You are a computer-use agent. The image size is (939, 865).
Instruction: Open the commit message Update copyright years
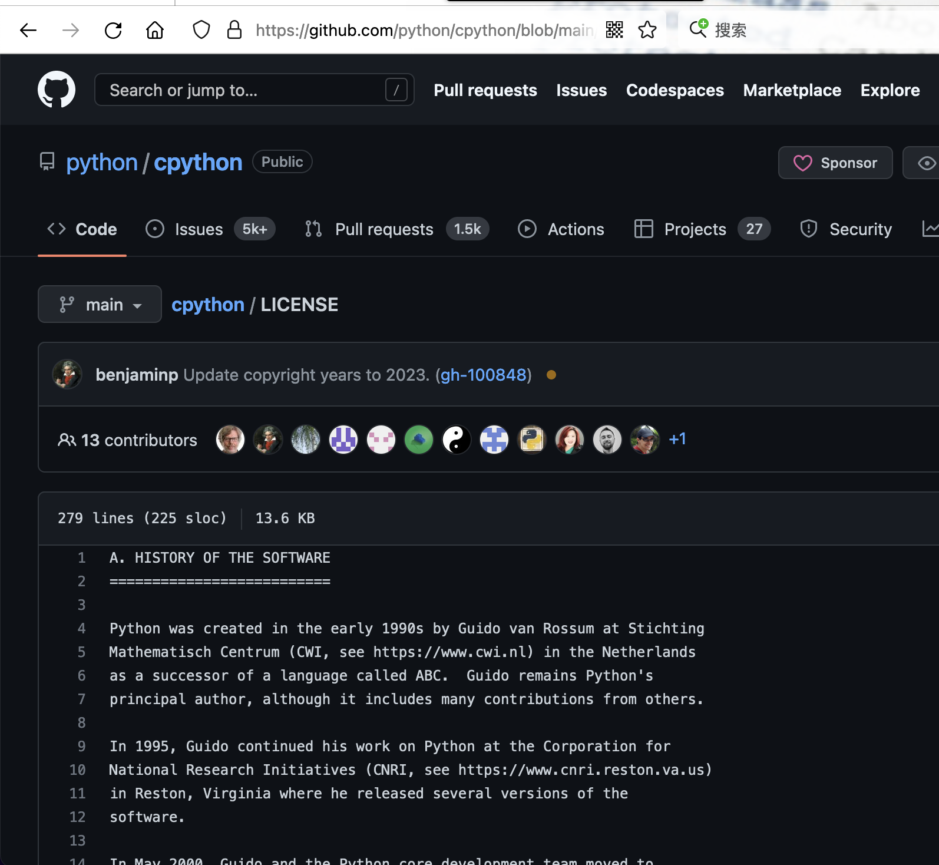pos(306,375)
